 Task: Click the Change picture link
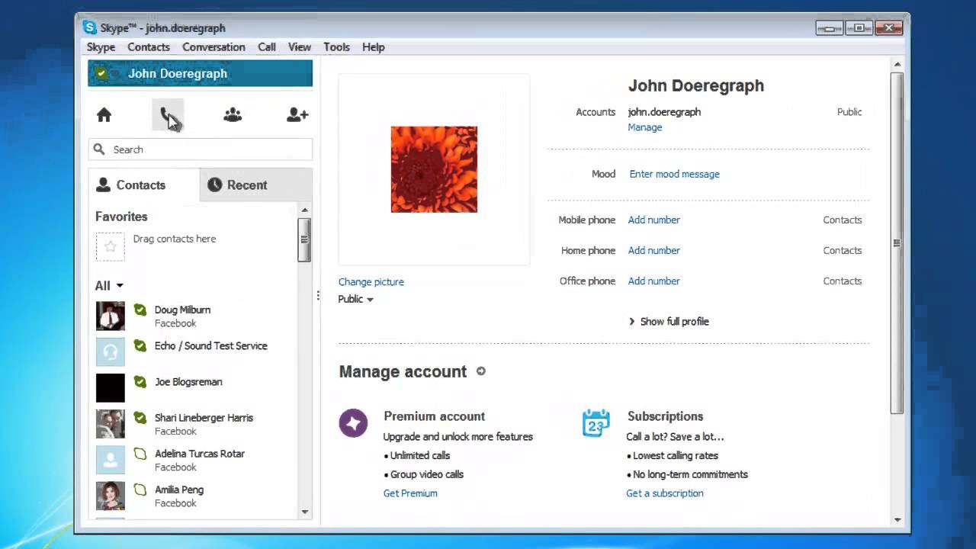point(371,282)
